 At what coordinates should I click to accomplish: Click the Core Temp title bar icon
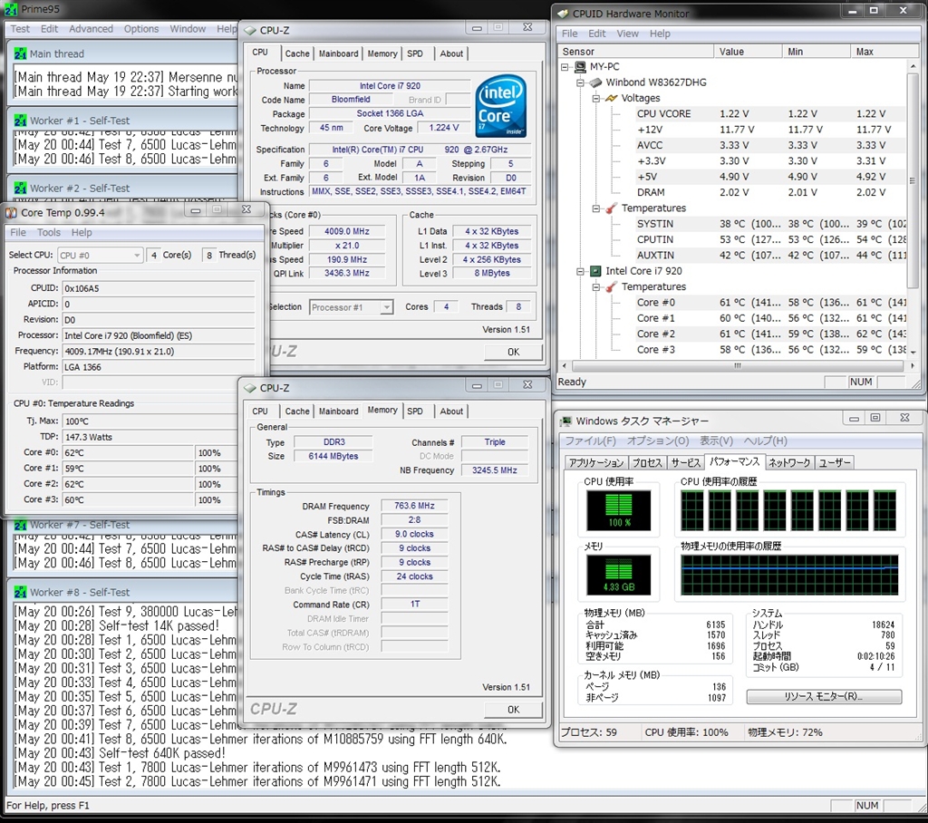(11, 212)
